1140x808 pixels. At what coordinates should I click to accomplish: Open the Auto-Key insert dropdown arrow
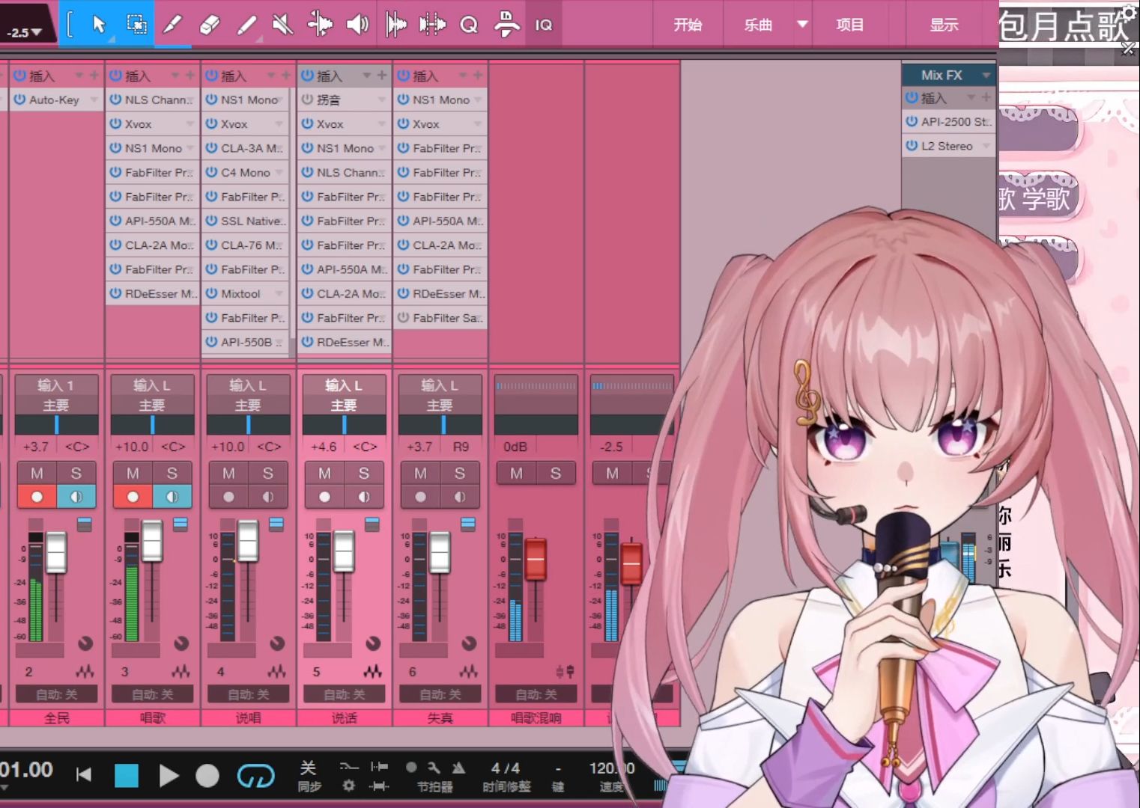pyautogui.click(x=94, y=100)
